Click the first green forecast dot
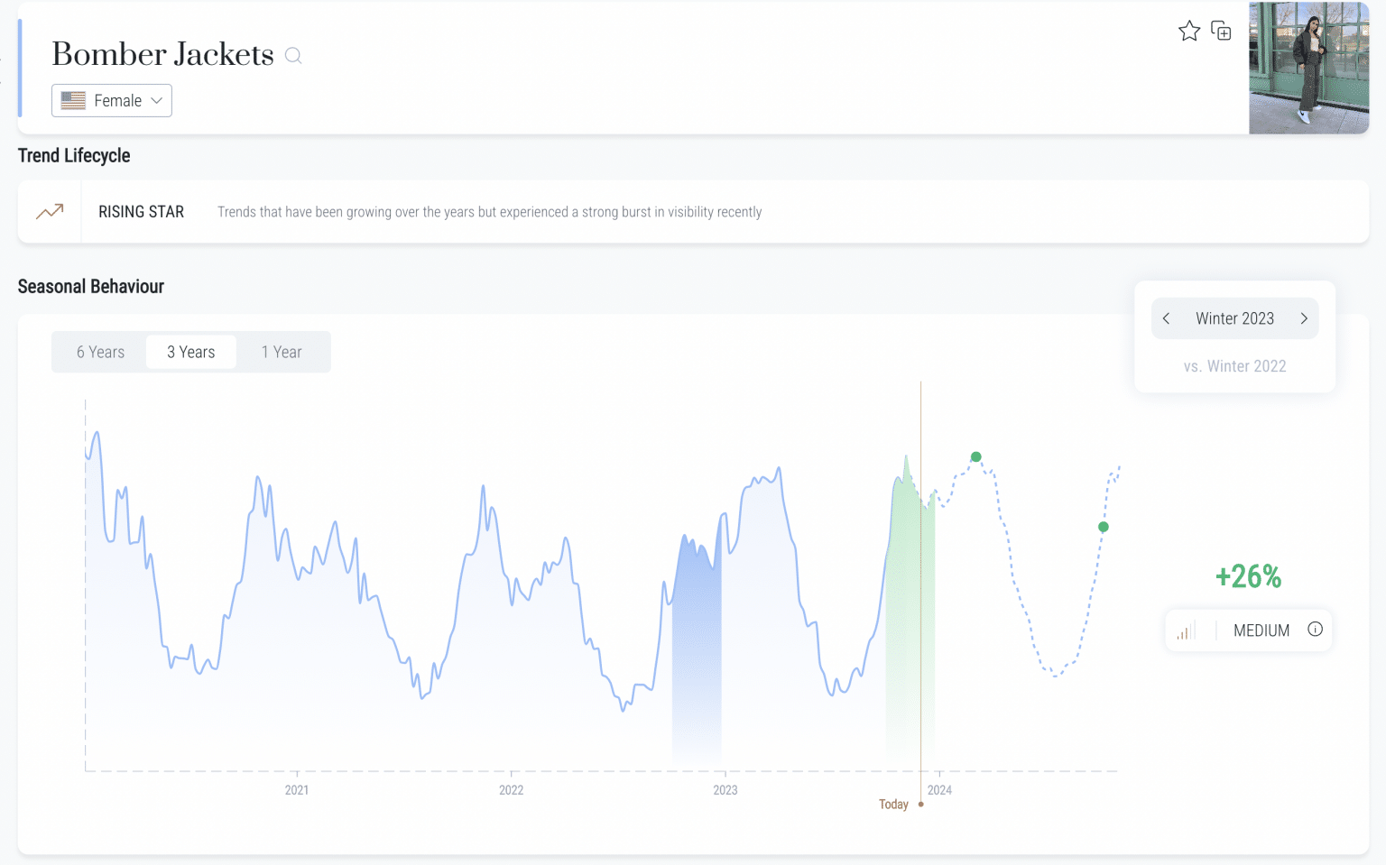 tap(975, 457)
